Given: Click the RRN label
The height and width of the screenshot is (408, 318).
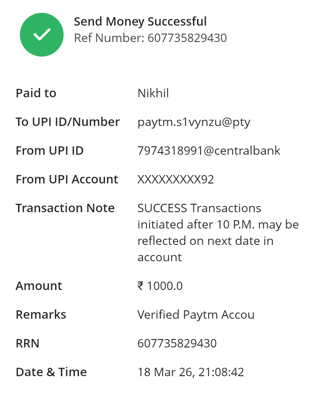Looking at the screenshot, I should [x=27, y=343].
